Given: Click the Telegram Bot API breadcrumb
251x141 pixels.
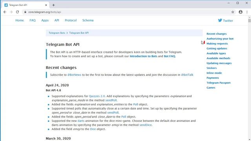Looking at the screenshot, I should point(79,33).
